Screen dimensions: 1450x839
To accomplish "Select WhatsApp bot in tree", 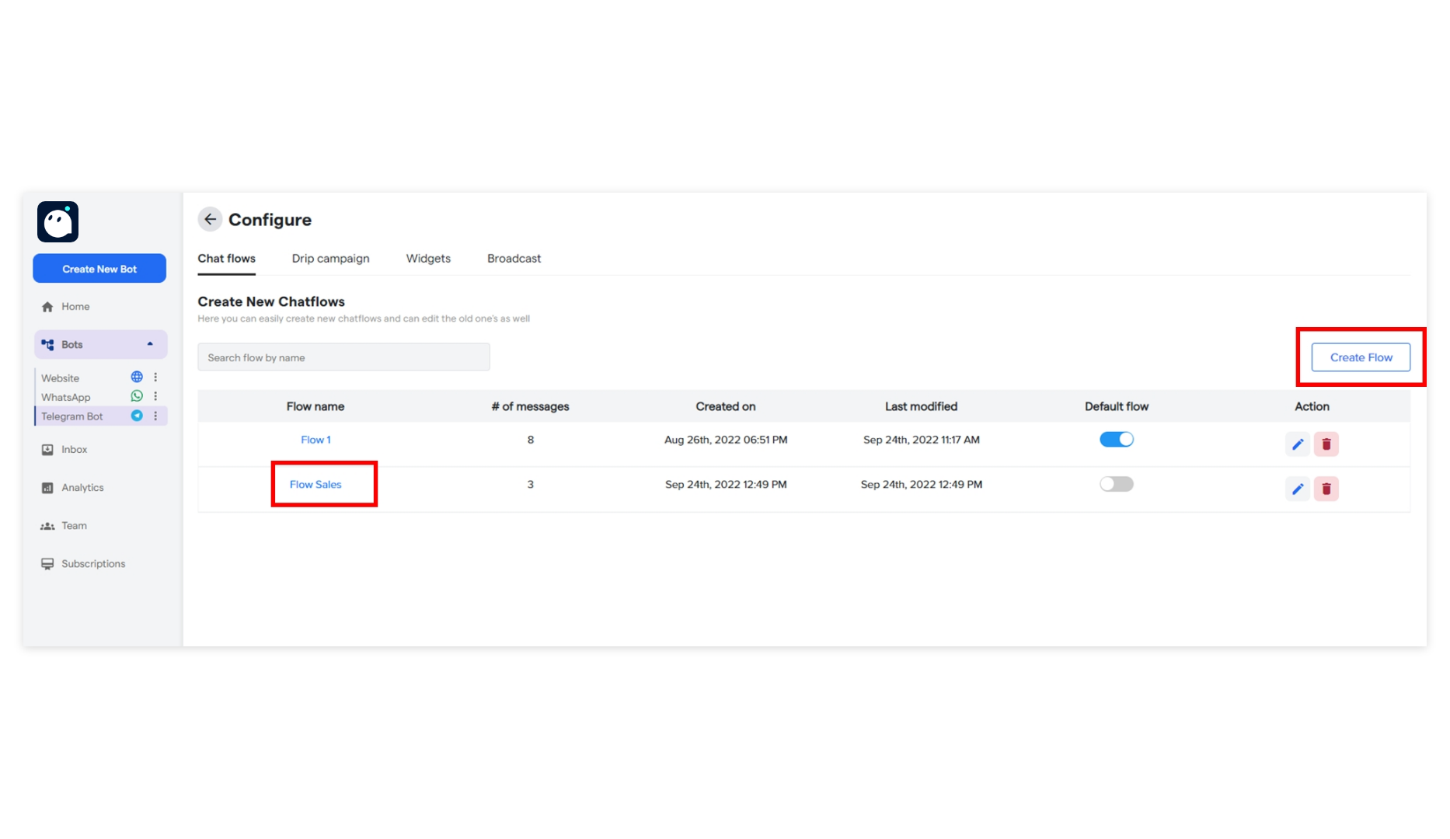I will (66, 397).
